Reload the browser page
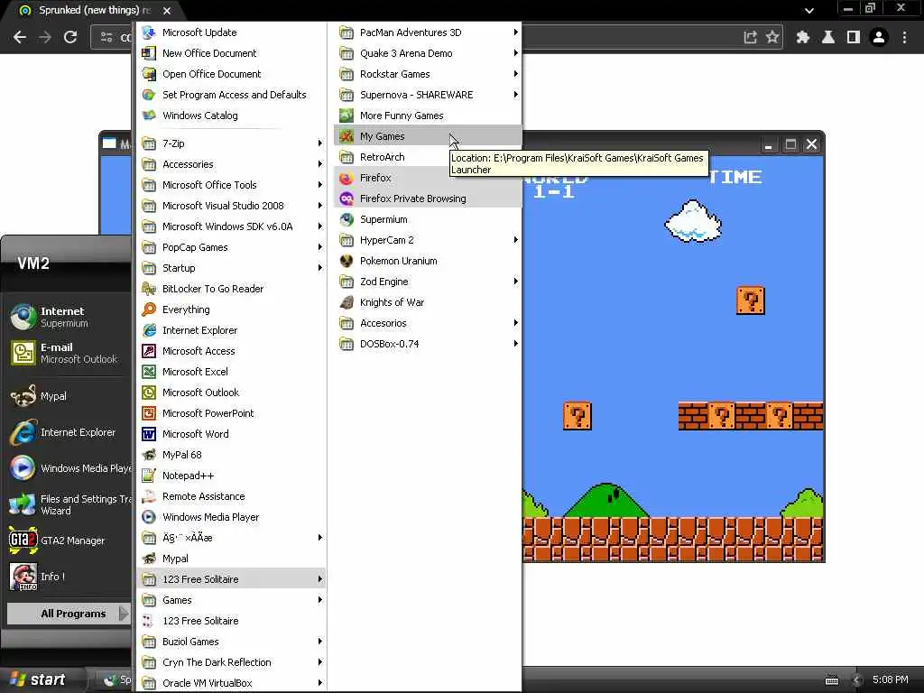This screenshot has width=924, height=693. [70, 37]
